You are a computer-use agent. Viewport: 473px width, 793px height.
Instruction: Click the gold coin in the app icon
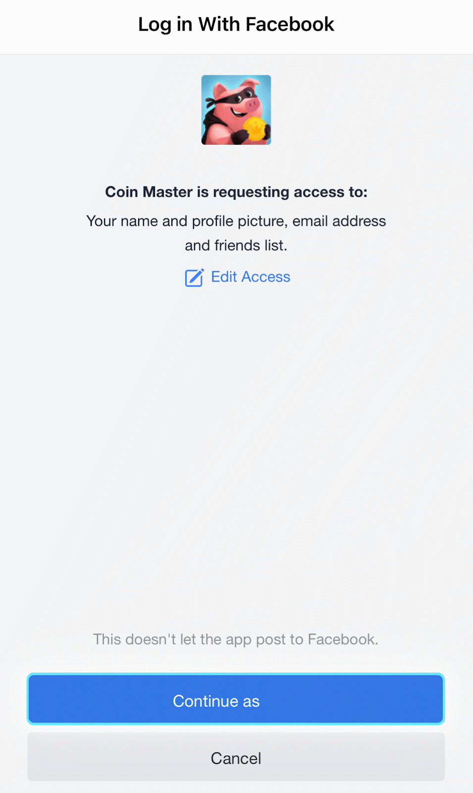[x=256, y=128]
